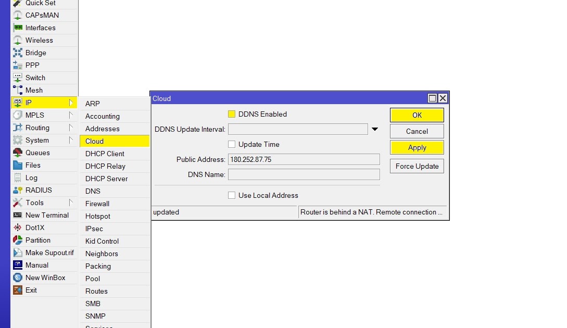Click inside the DNS Name field
The image size is (567, 328).
point(304,174)
